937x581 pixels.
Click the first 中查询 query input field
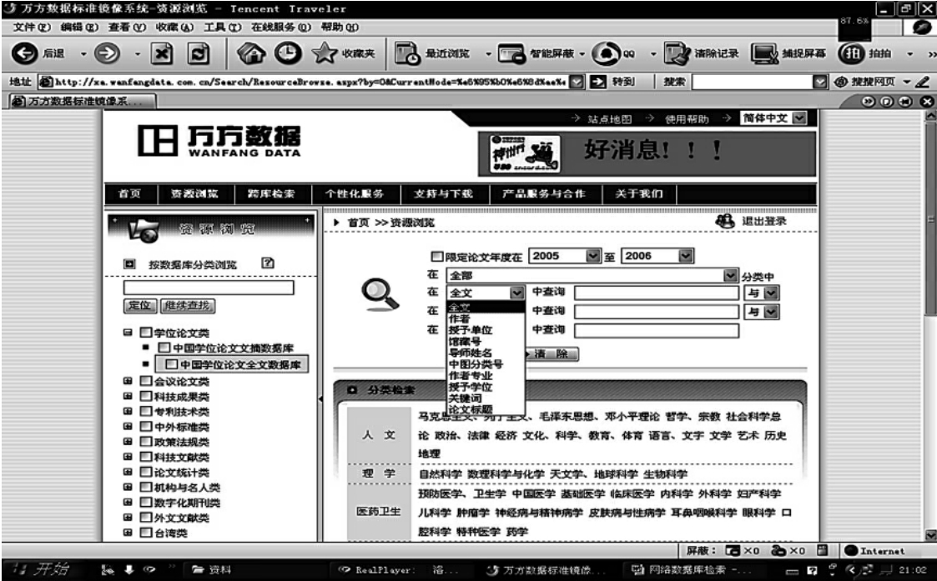click(x=657, y=293)
